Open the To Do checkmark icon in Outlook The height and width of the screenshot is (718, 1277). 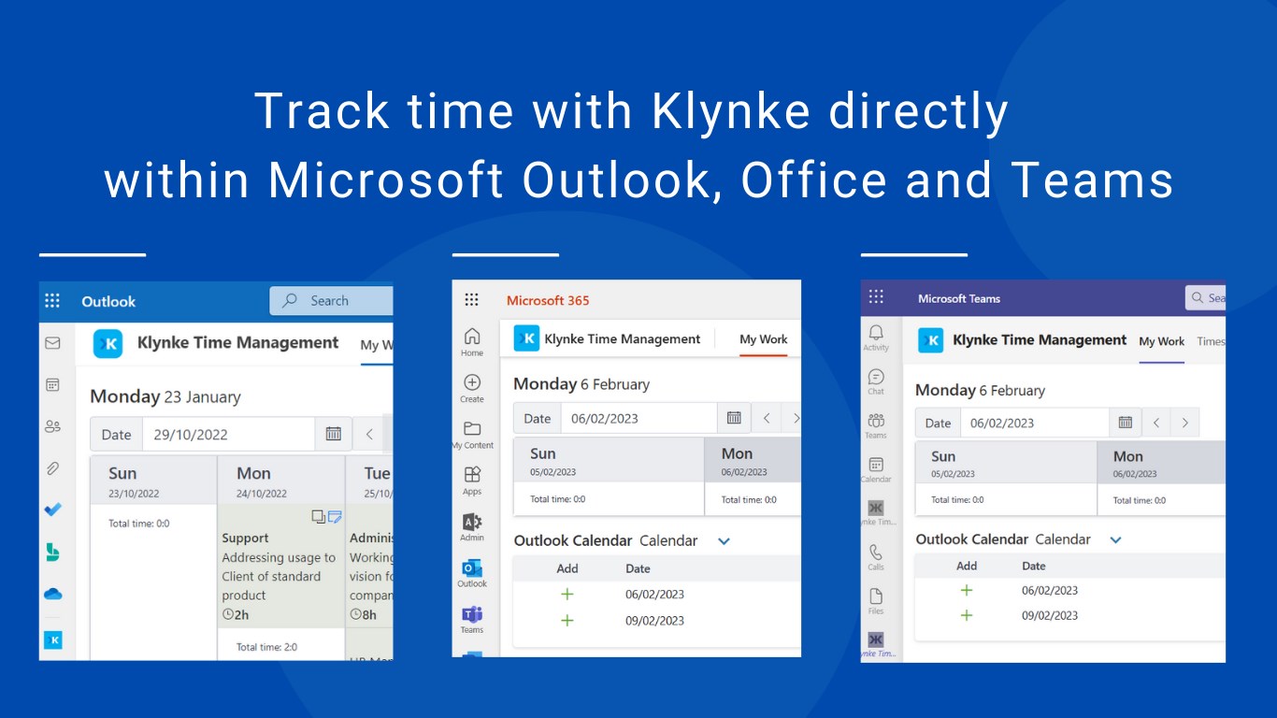point(52,510)
